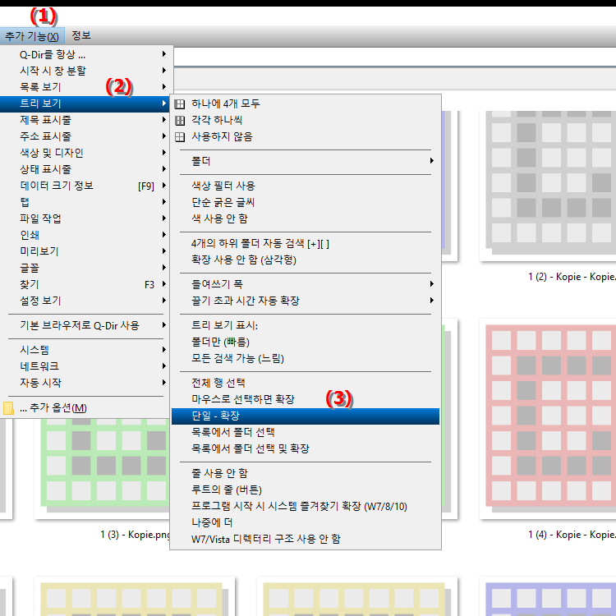This screenshot has height=616, width=616.
Task: Open the 설정 보기 submenu
Action: pos(85,301)
